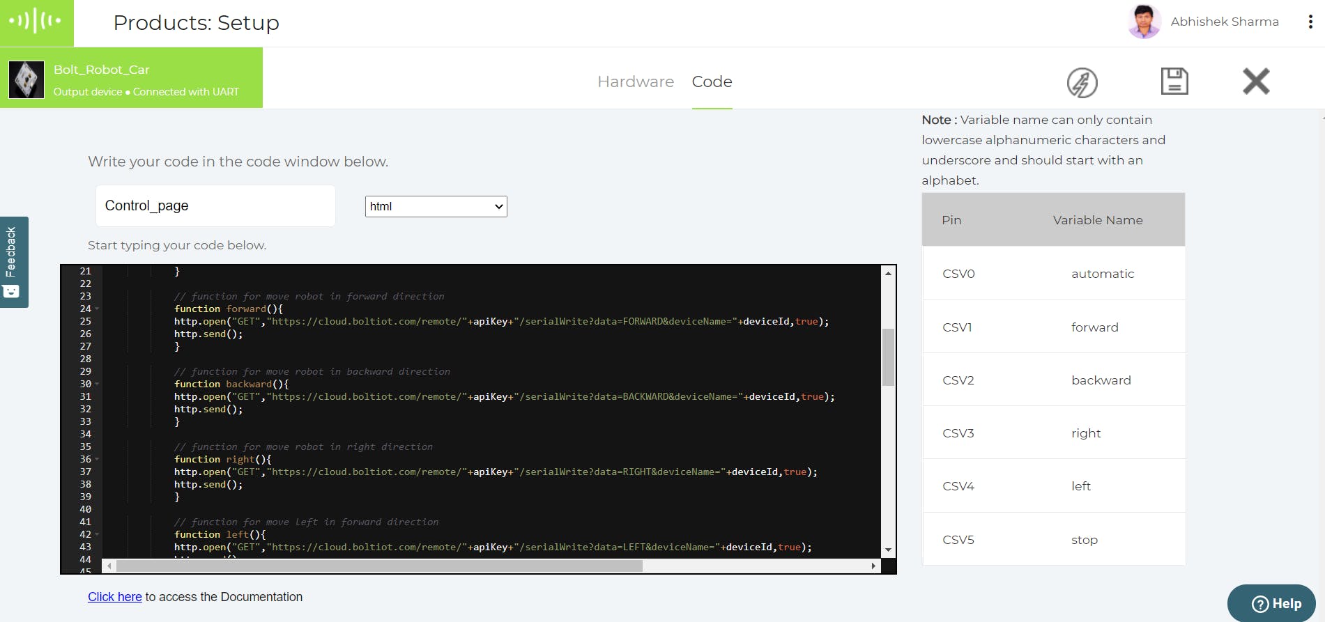Click the 'right' variable name cell
Viewport: 1325px width, 622px height.
pos(1086,433)
